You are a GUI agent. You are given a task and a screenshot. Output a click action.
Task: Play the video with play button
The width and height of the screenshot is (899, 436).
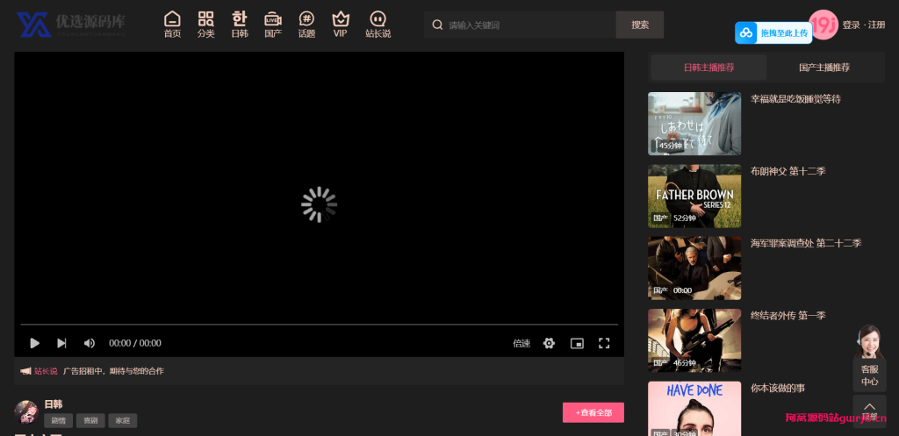click(x=35, y=343)
